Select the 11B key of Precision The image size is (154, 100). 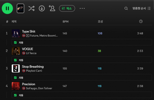(x=99, y=86)
